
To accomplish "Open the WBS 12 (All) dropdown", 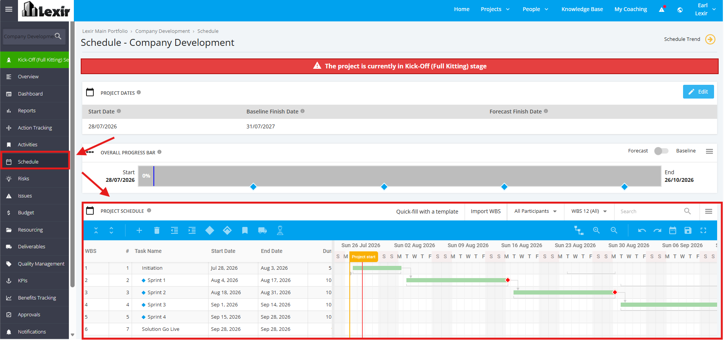I will pos(589,211).
